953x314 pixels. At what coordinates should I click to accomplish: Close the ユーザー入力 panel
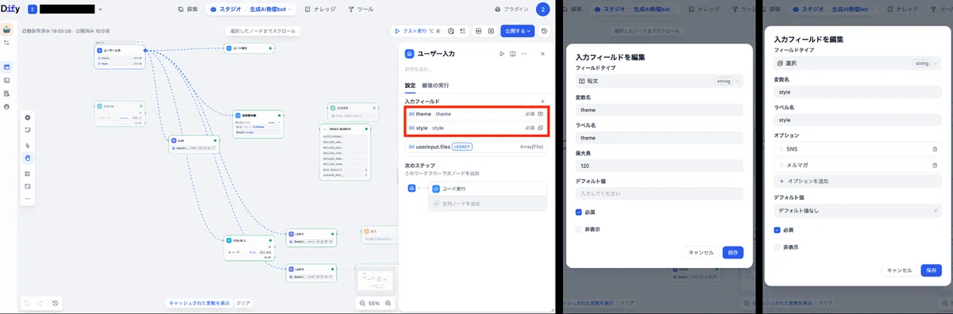[x=542, y=54]
